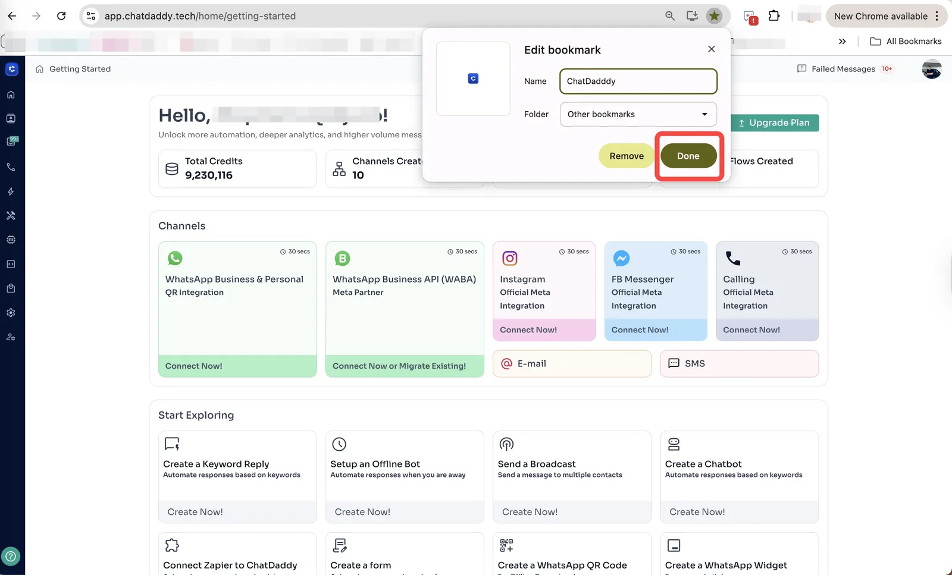Click the phone icon in left sidebar
Screen dimensions: 952x575
pyautogui.click(x=11, y=167)
